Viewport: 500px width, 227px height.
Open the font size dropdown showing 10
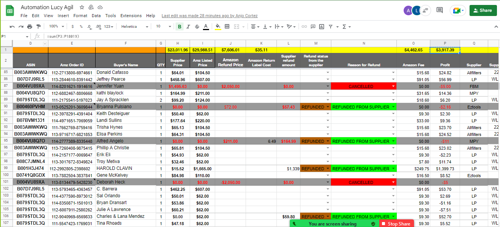coord(163,27)
